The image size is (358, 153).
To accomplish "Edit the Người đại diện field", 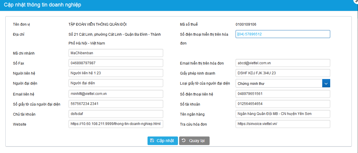I will click(x=116, y=83).
